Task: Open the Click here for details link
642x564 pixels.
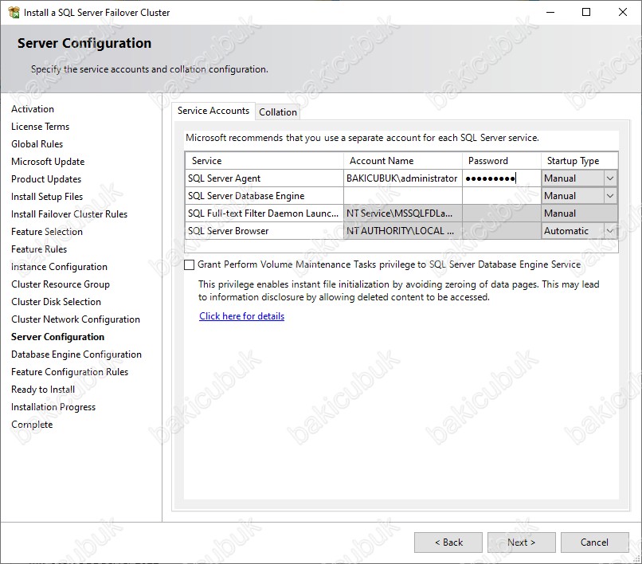Action: [x=241, y=316]
